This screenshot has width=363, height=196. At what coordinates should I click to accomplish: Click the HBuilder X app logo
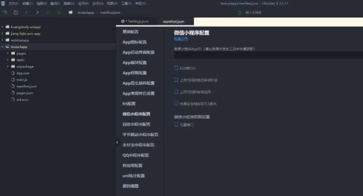coord(3,3)
